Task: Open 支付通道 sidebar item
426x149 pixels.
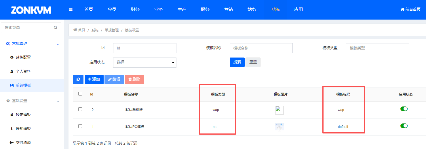Action: (23, 142)
